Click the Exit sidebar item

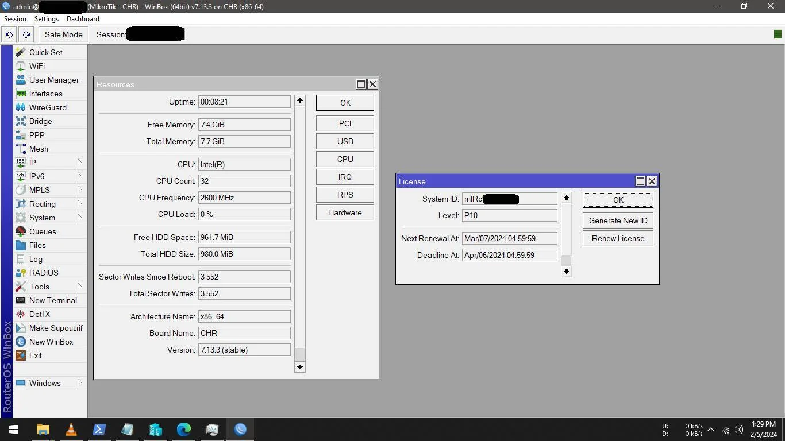(x=50, y=355)
